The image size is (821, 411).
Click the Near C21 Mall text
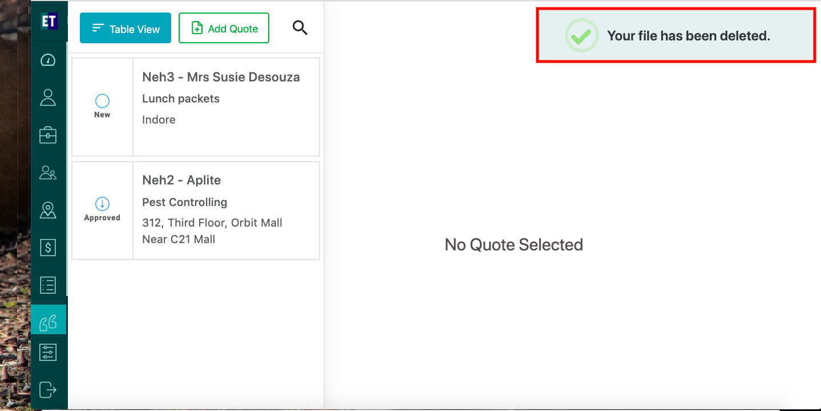point(179,239)
